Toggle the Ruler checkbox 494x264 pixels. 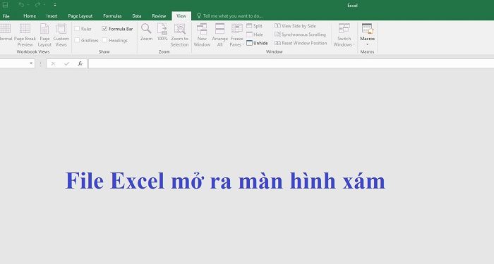coord(77,29)
